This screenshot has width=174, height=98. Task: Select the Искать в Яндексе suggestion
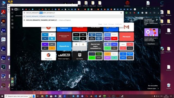point(73,20)
